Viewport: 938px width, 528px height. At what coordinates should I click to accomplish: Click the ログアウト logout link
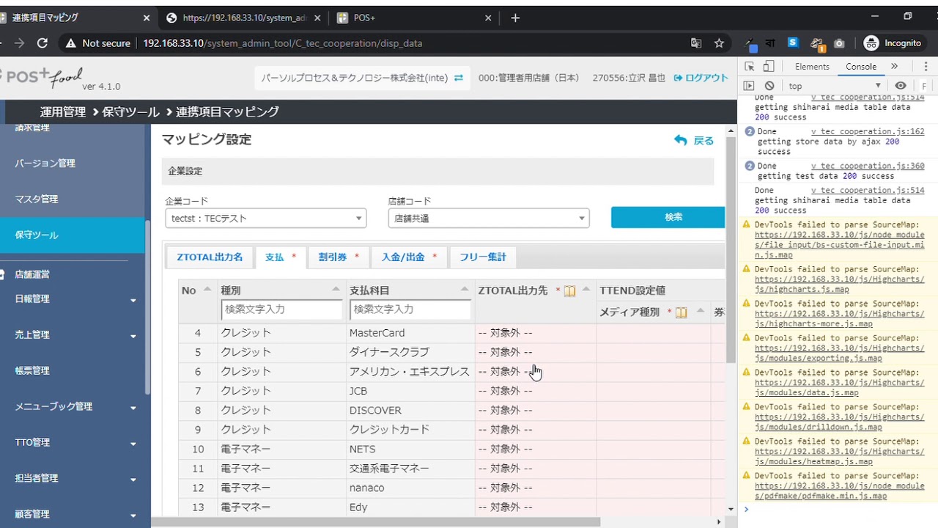[701, 78]
